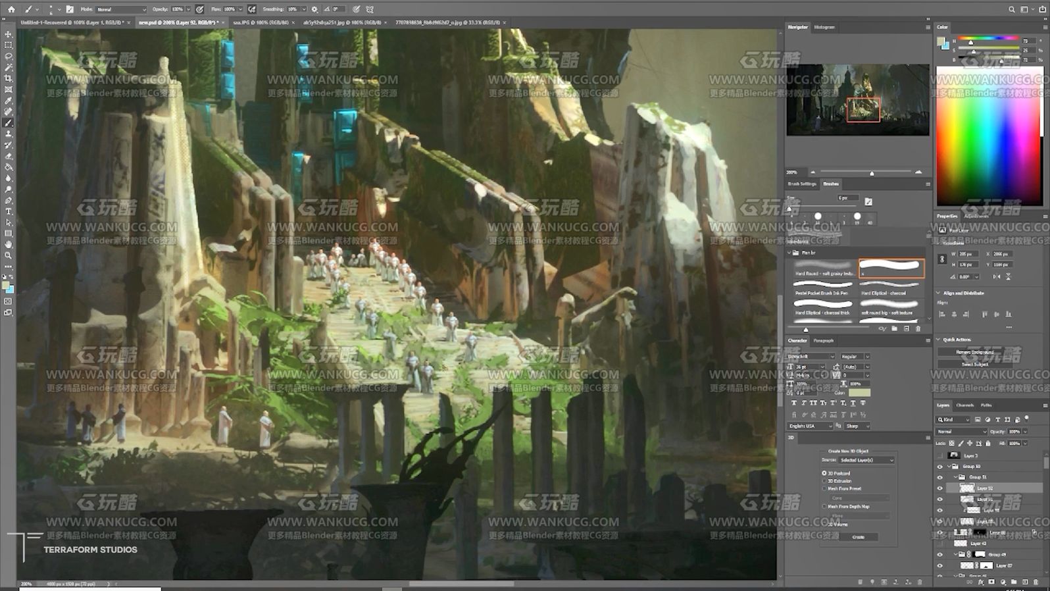Collapse the Quick Actions section
This screenshot has width=1050, height=591.
tap(939, 340)
